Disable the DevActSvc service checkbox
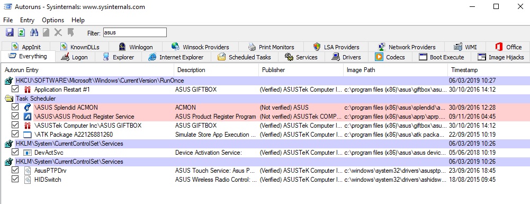 [15, 152]
